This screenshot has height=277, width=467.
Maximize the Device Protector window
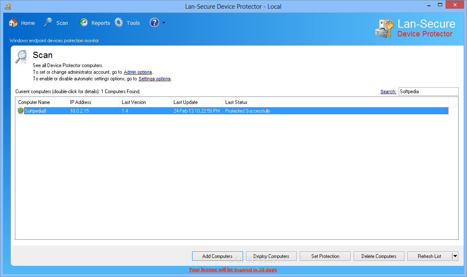pos(440,5)
